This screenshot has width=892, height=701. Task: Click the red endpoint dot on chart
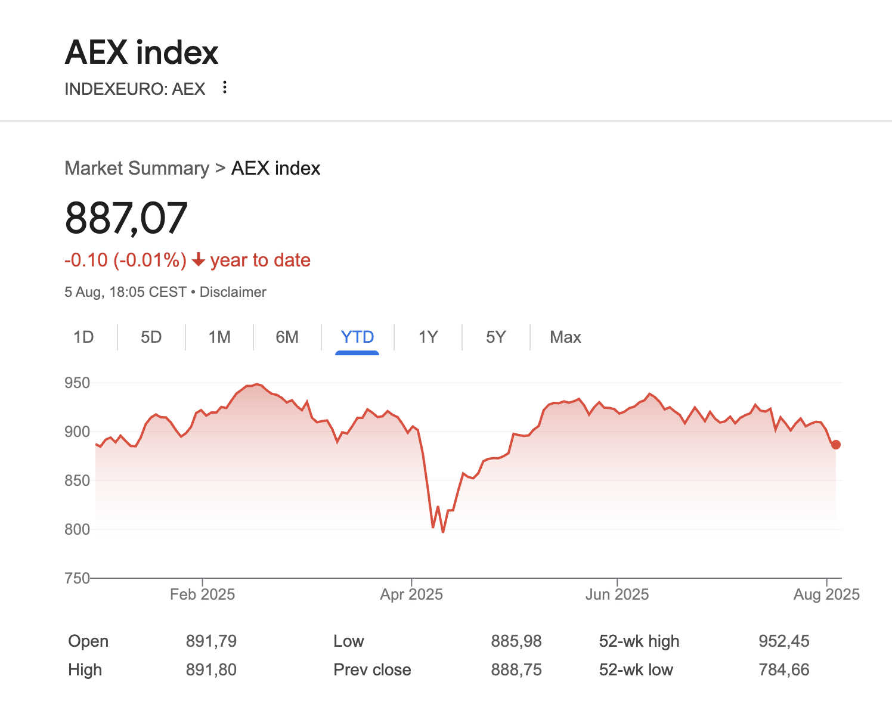click(x=836, y=445)
